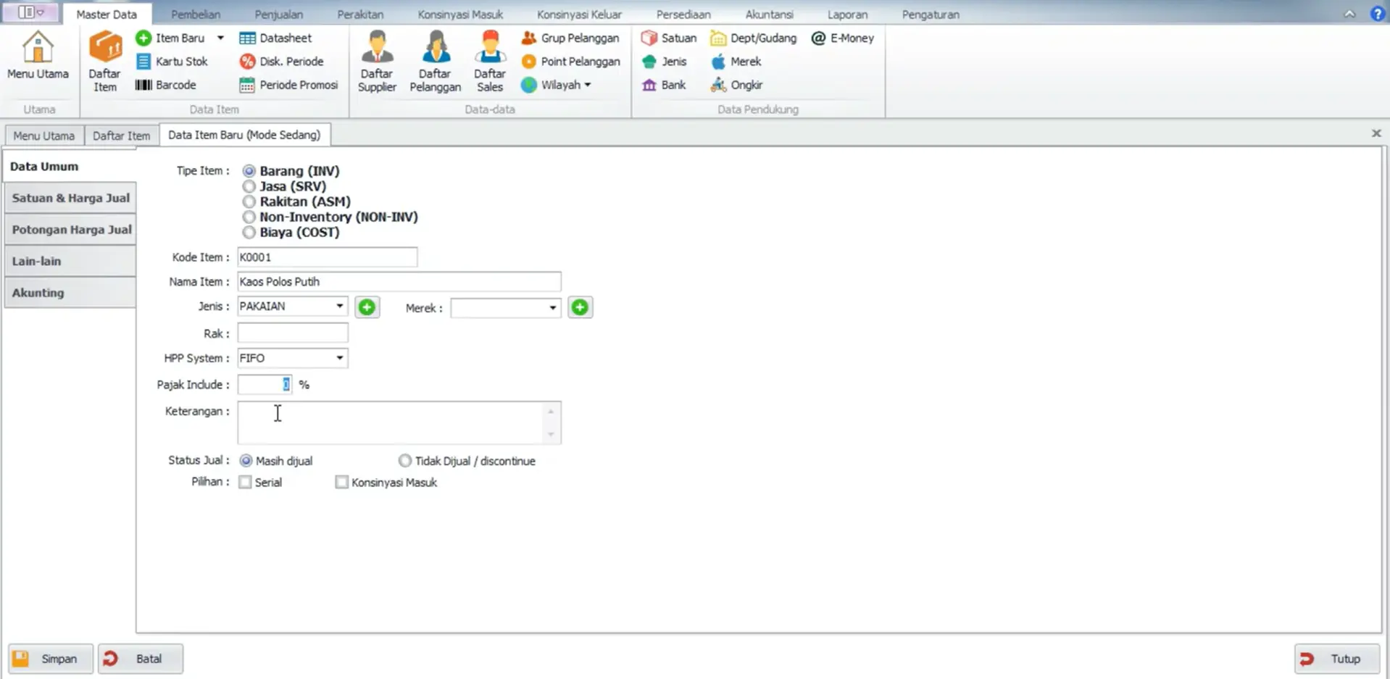Click the Barcode tool in ribbon
Viewport: 1390px width, 679px height.
[x=166, y=85]
